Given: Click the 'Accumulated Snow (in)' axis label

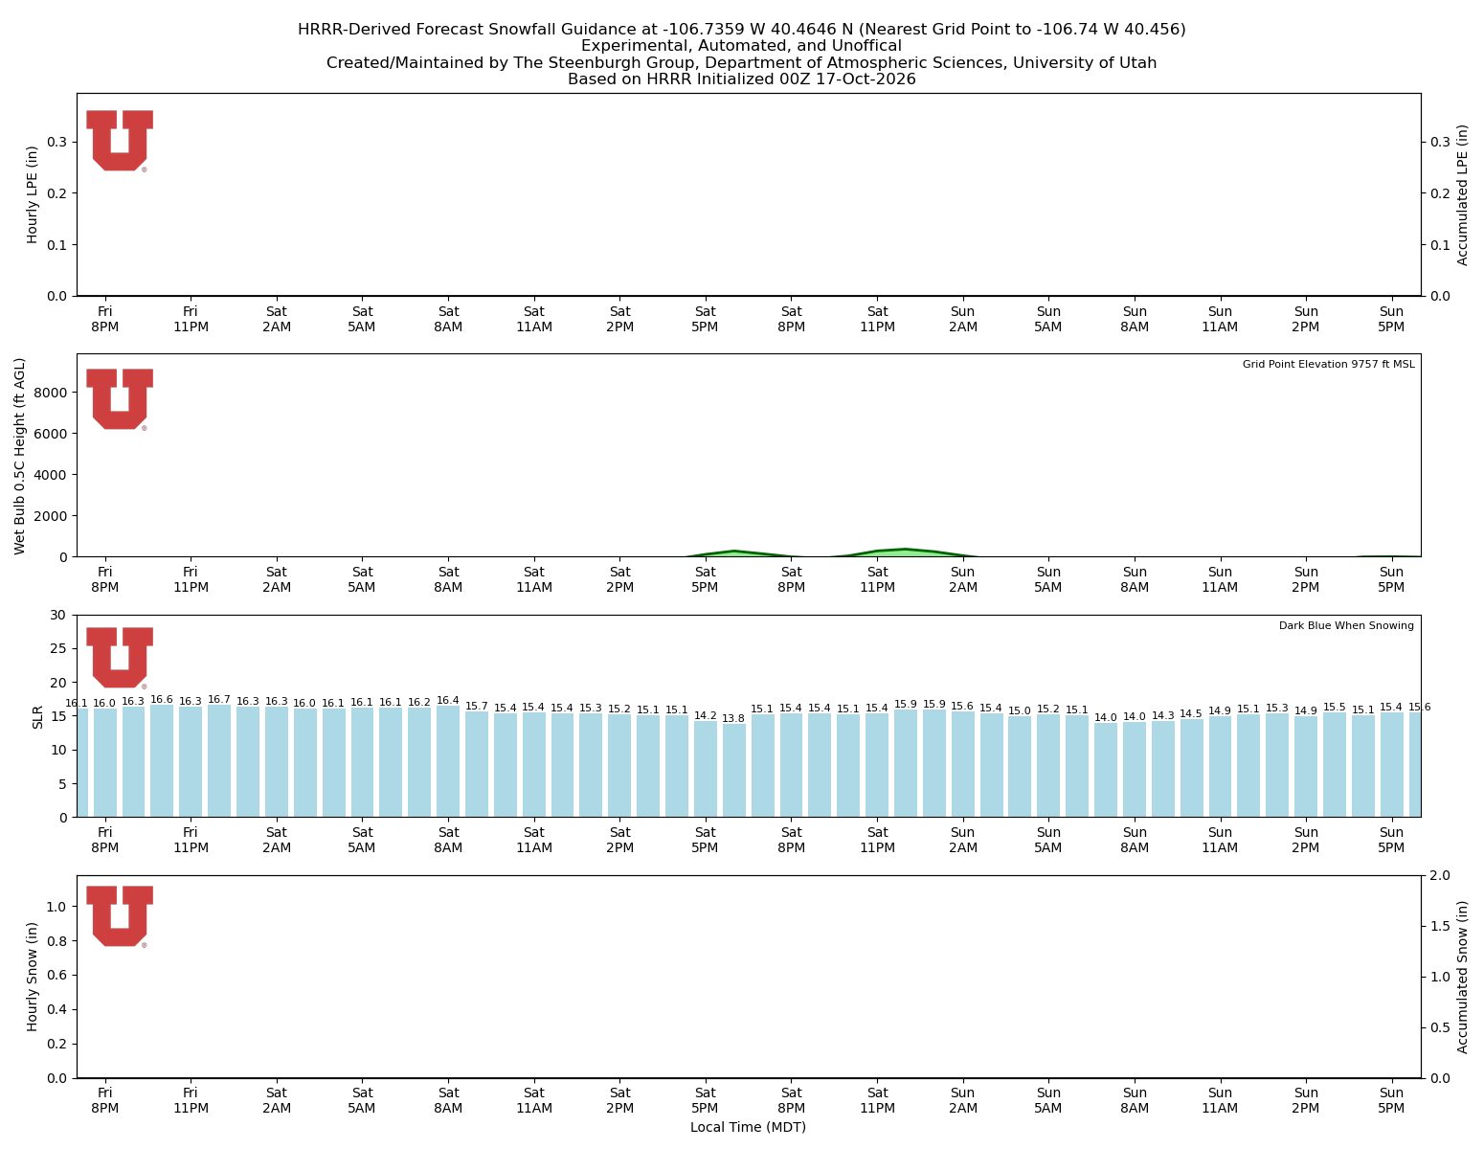Looking at the screenshot, I should 1463,977.
